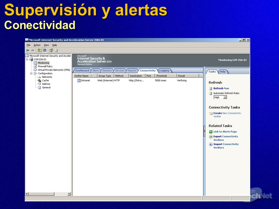Click the Networks node icon
This screenshot has width=279, height=209.
tap(40, 77)
